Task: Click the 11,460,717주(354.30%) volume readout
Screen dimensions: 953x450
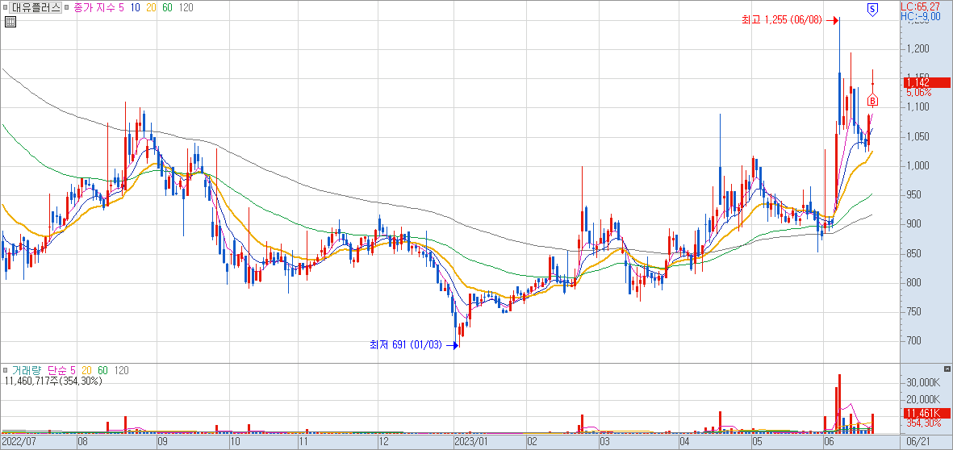Action: 53,381
